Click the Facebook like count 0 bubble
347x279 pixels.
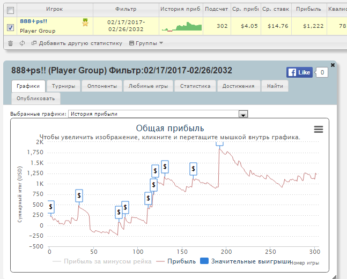[322, 72]
